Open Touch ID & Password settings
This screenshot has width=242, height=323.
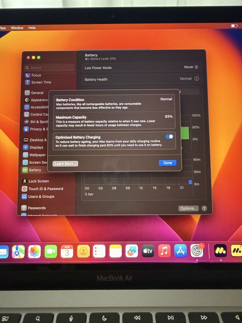42,189
